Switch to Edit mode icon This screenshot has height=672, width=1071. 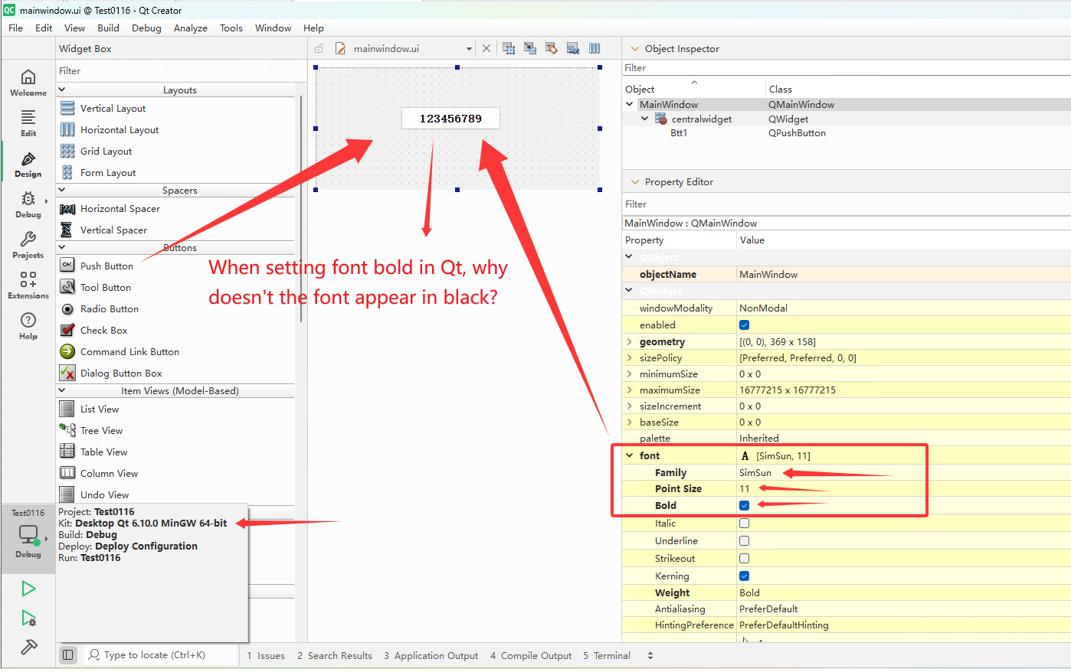28,122
